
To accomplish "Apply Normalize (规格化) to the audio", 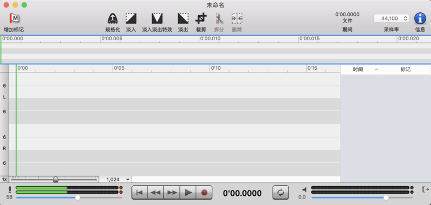I will pyautogui.click(x=113, y=19).
